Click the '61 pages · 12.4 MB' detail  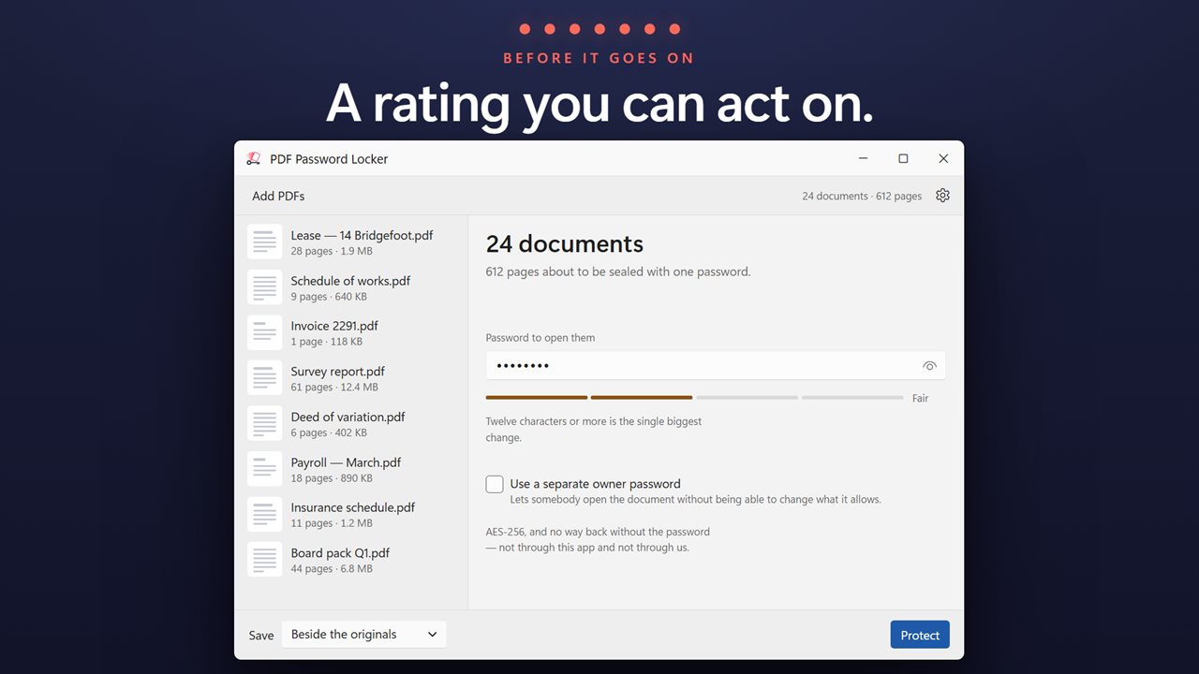pyautogui.click(x=334, y=388)
